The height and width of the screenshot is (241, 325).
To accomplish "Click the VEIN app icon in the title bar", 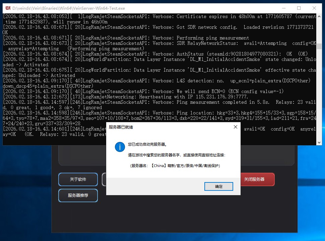I will [x=7, y=8].
